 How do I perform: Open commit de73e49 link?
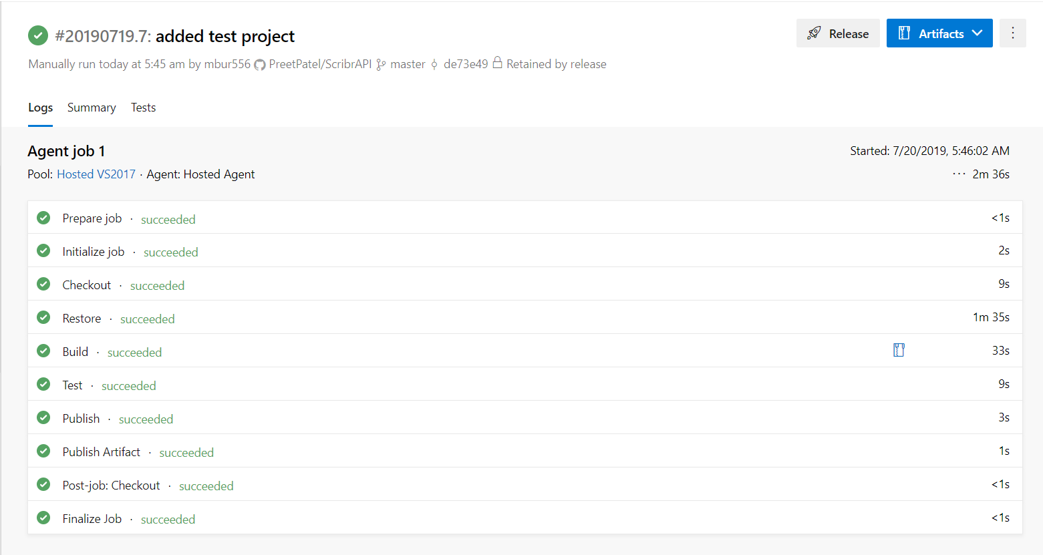click(x=466, y=64)
